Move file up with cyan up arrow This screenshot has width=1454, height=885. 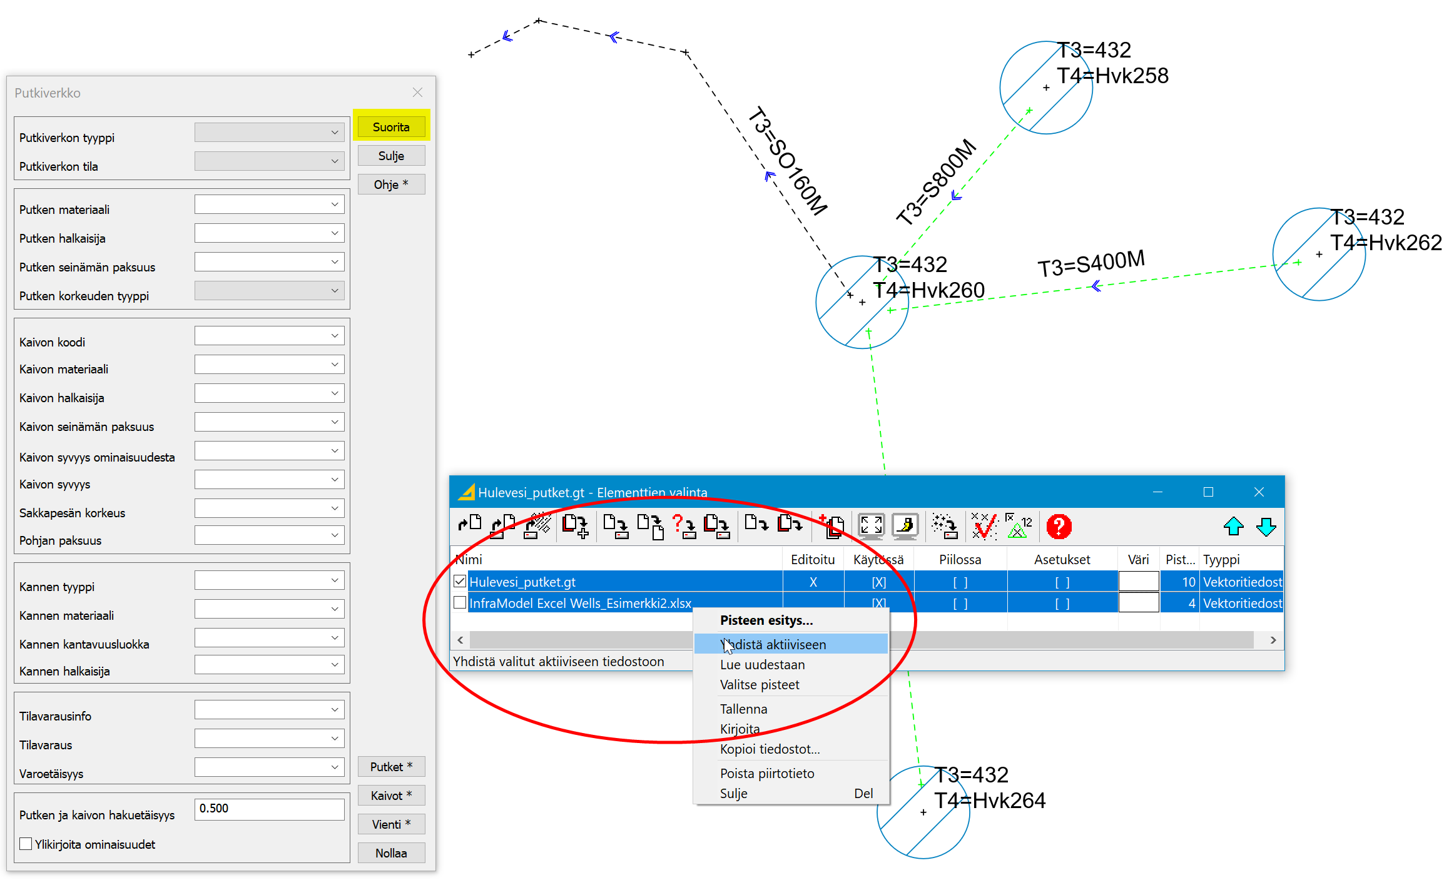1233,526
